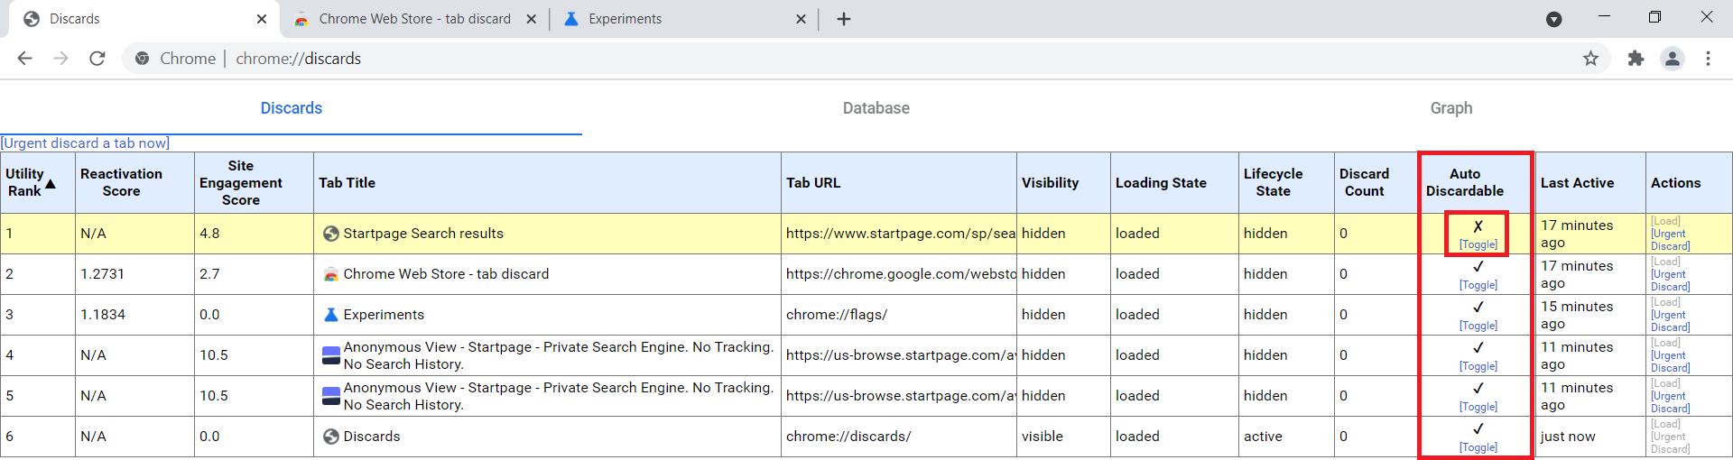Viewport: 1733px width, 460px height.
Task: Click the tab search dropdown arrow icon
Action: [x=1554, y=19]
